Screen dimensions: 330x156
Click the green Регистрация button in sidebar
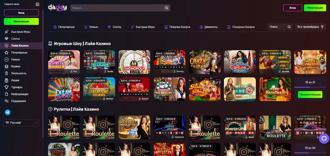[x=21, y=21]
